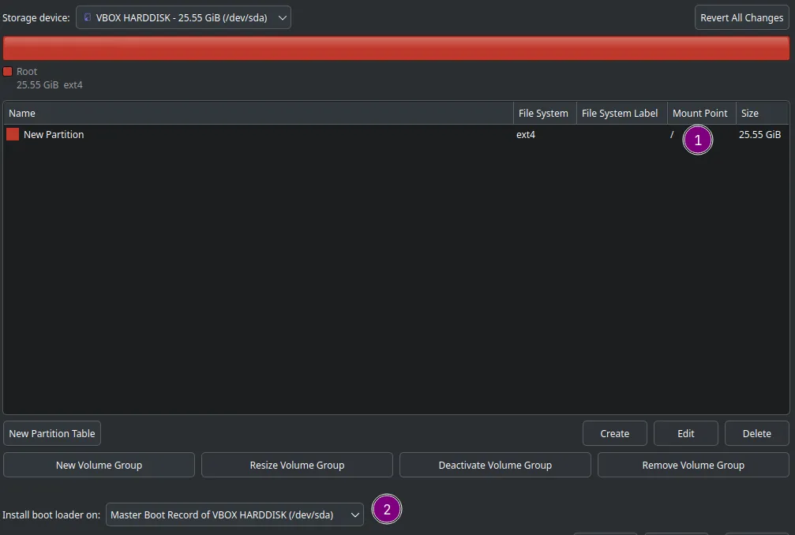
Task: Click the red partition bar graph
Action: pyautogui.click(x=396, y=48)
